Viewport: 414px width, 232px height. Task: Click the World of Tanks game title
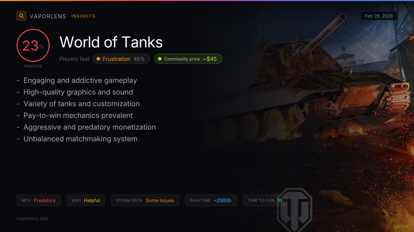pyautogui.click(x=111, y=42)
